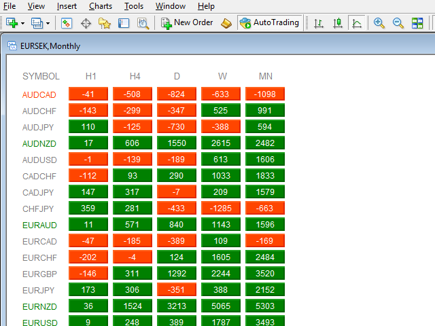
Task: Toggle the AutoTrading button
Action: tap(270, 22)
